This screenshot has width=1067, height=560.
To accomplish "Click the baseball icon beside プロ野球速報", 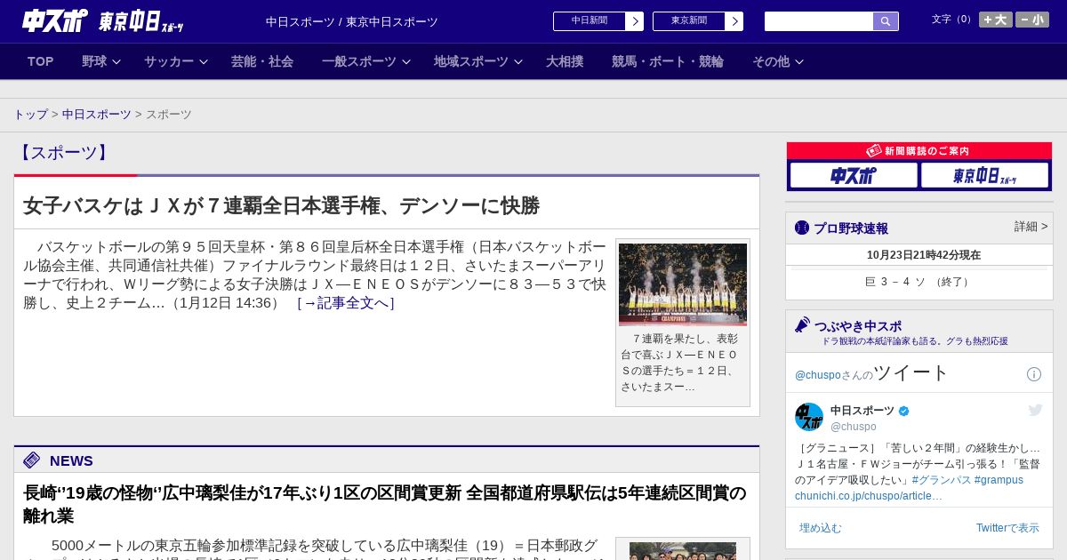I will click(x=802, y=228).
